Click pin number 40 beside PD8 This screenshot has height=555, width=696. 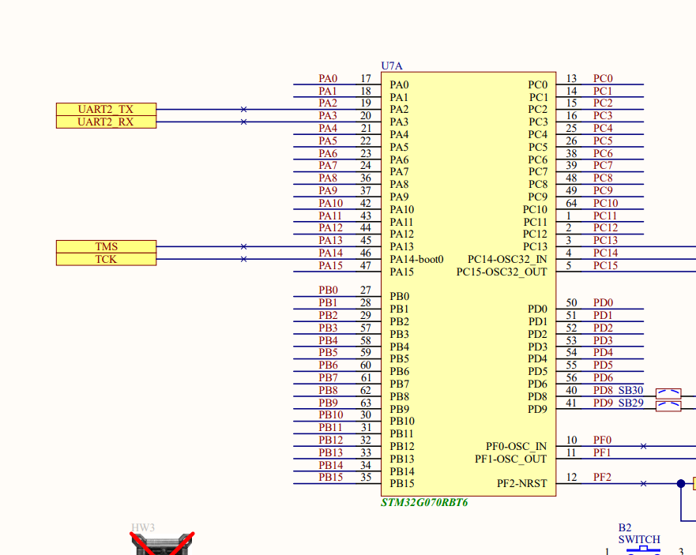(572, 391)
